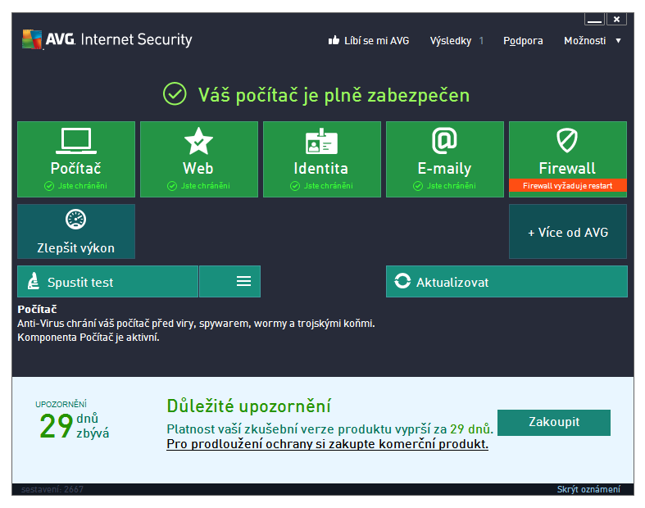Click sestavení: 2667 build text
This screenshot has width=645, height=508.
(x=52, y=489)
